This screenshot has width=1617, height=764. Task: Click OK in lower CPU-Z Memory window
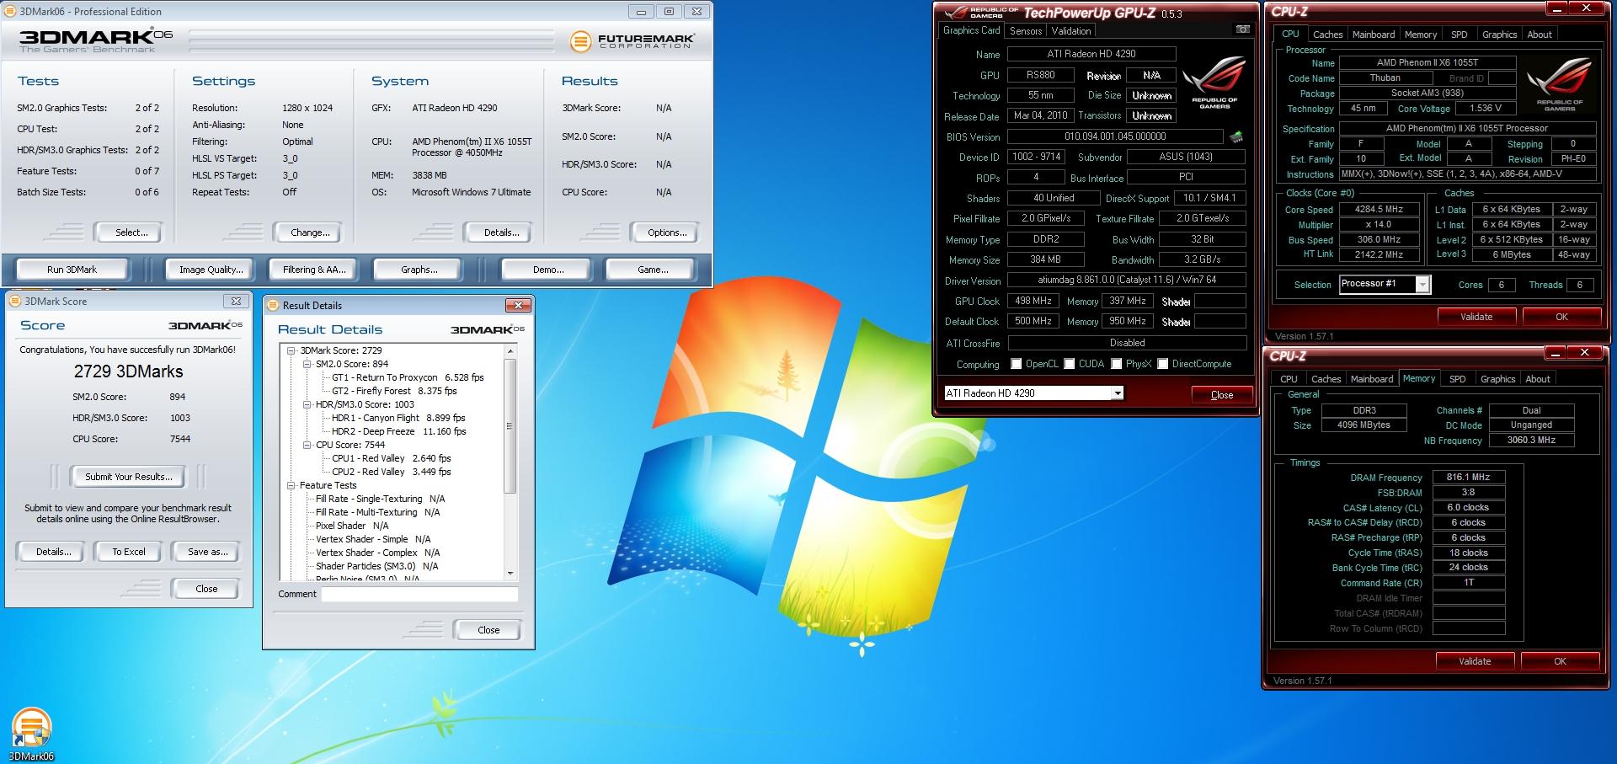coord(1560,661)
